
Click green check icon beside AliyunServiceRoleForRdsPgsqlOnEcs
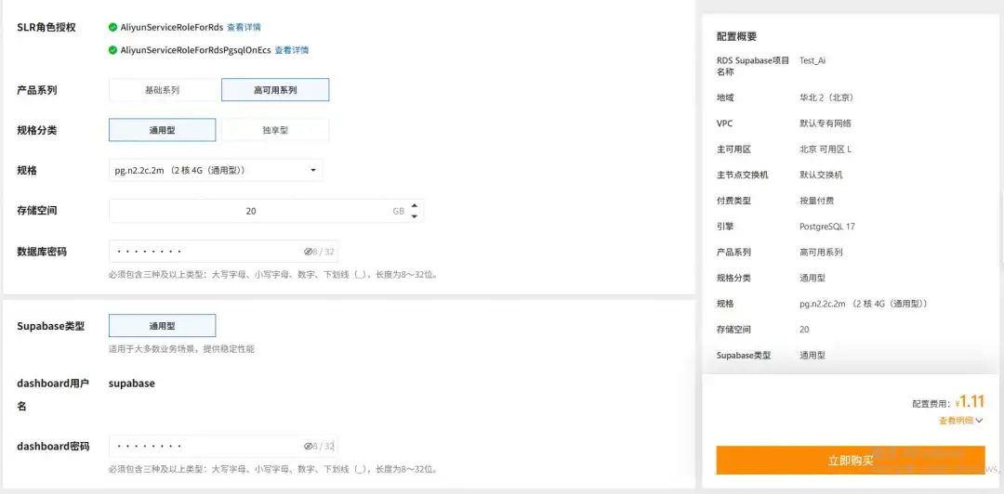(x=112, y=50)
